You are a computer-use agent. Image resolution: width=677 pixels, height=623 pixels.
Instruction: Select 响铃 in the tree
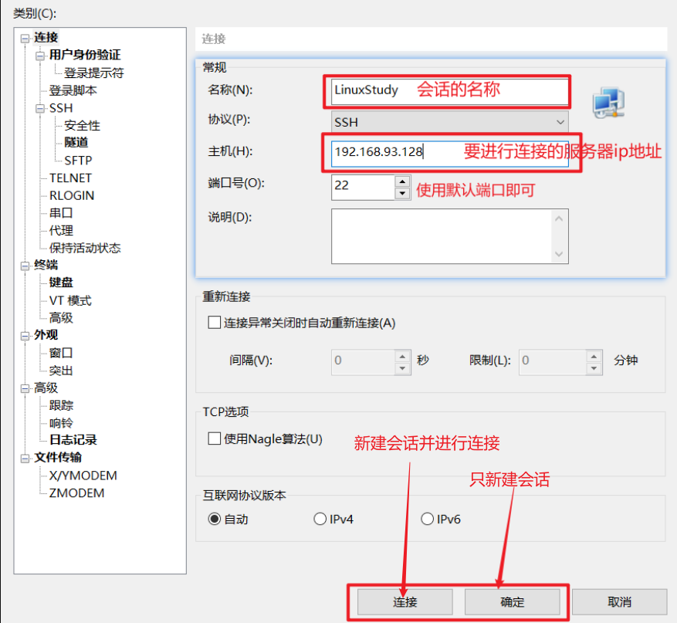point(61,423)
